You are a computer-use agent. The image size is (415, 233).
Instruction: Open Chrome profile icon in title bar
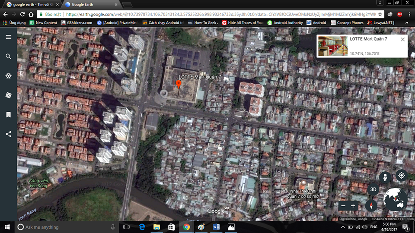[x=380, y=3]
